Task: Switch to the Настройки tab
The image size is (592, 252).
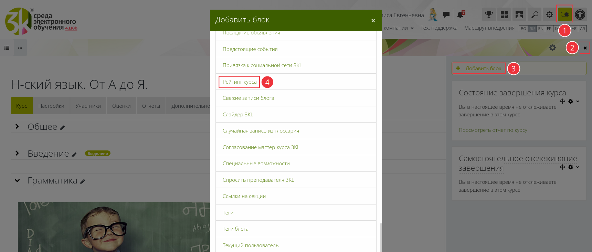Action: (x=51, y=106)
